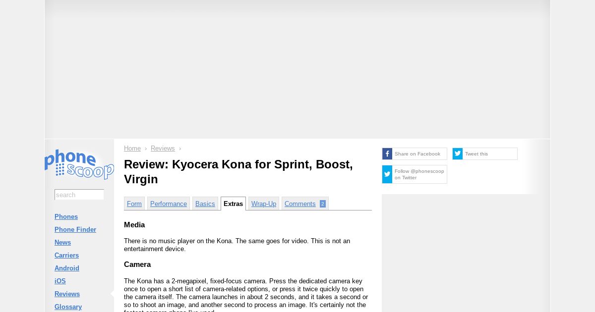Open Phones in the sidebar
Viewport: 595px width, 312px height.
point(66,217)
